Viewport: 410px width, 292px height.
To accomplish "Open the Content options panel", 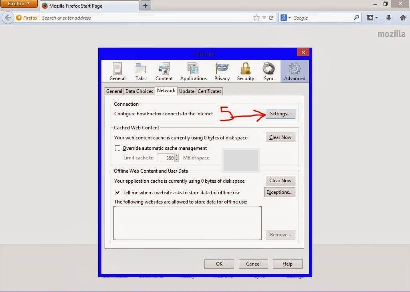I will pos(164,72).
